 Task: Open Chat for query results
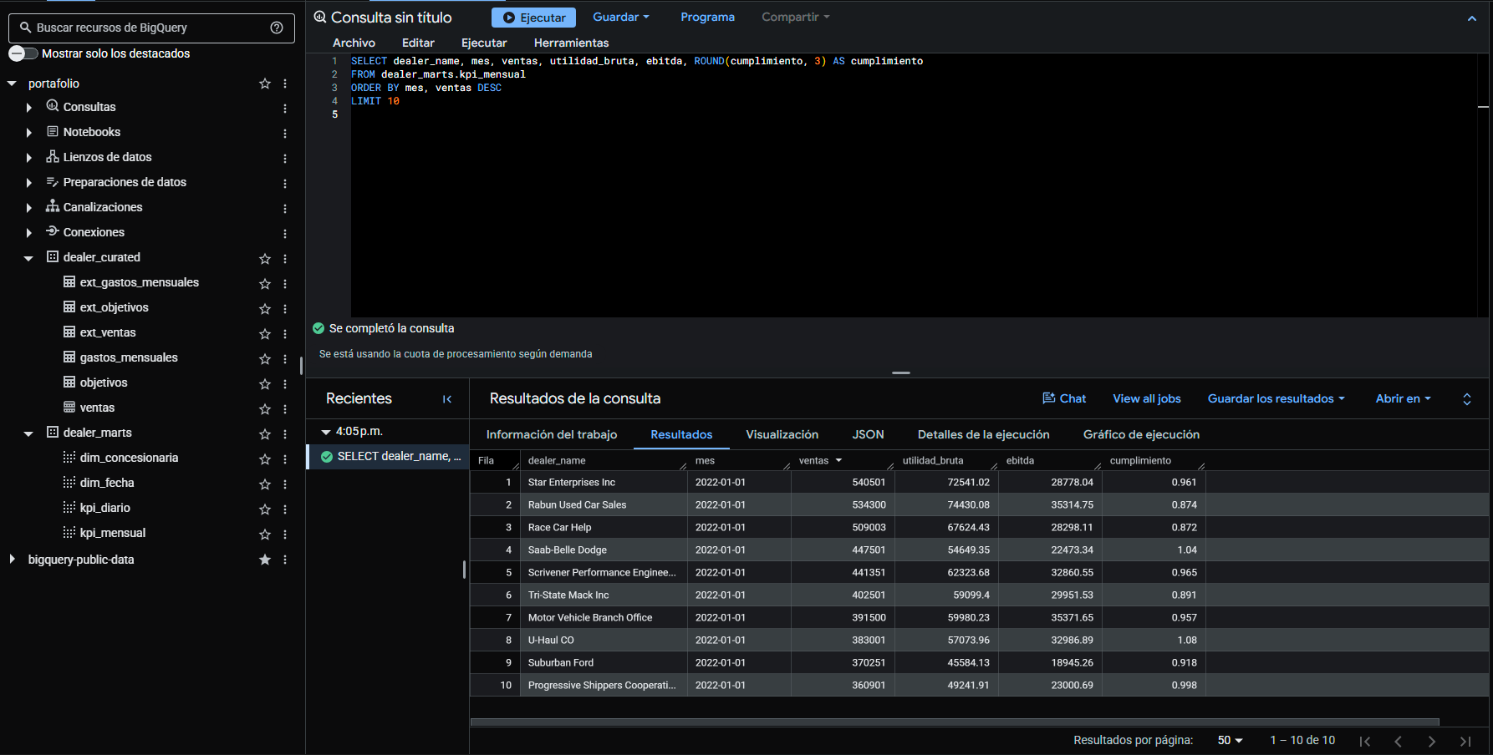coord(1064,398)
